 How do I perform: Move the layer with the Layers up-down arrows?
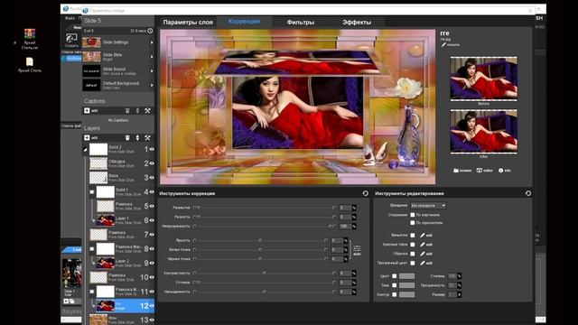click(137, 137)
